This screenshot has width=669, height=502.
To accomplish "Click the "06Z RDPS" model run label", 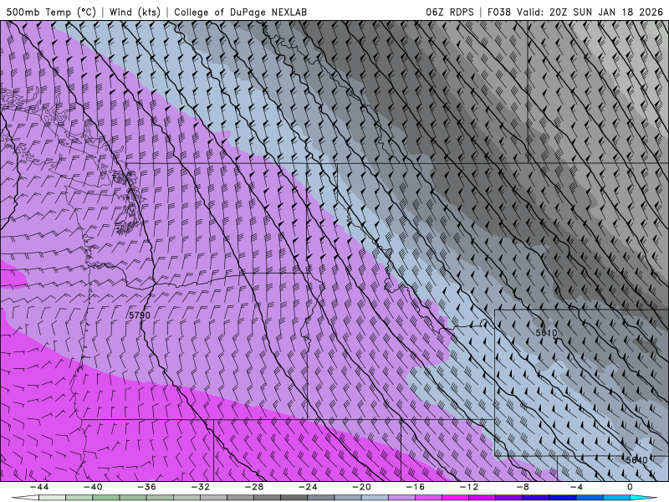I will coord(450,12).
